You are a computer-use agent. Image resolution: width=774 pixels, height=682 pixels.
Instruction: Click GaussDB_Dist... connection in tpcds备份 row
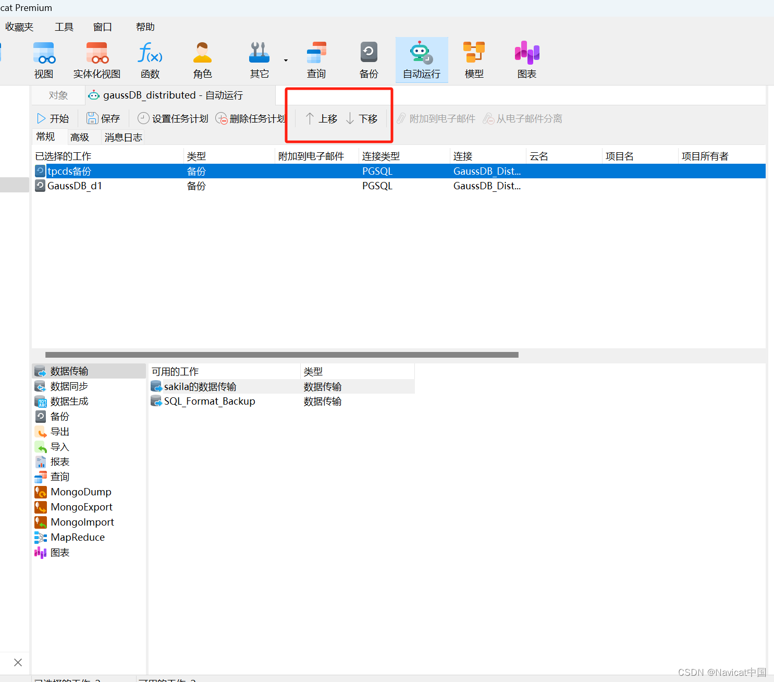[x=487, y=171]
